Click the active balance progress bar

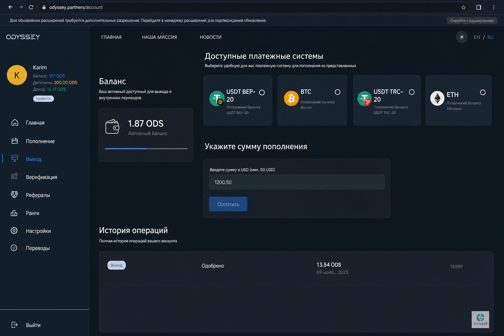tap(146, 149)
